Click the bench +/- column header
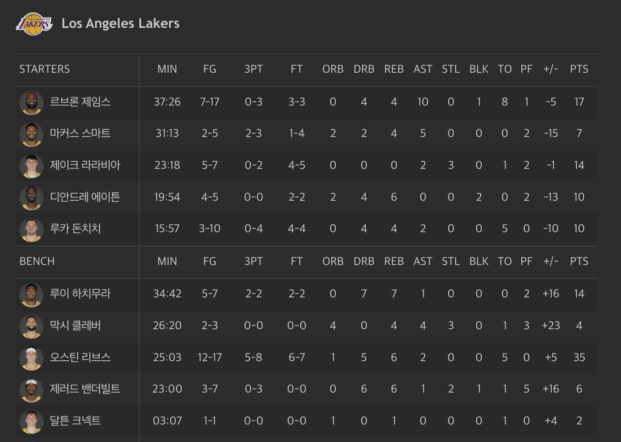This screenshot has width=621, height=442. click(x=550, y=261)
